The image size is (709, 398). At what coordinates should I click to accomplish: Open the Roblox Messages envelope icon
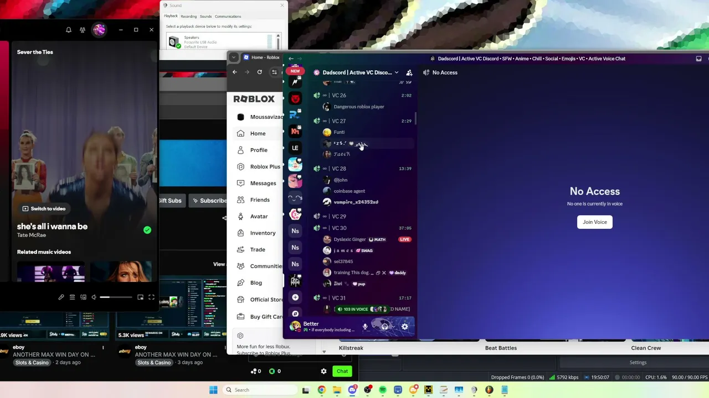coord(240,183)
